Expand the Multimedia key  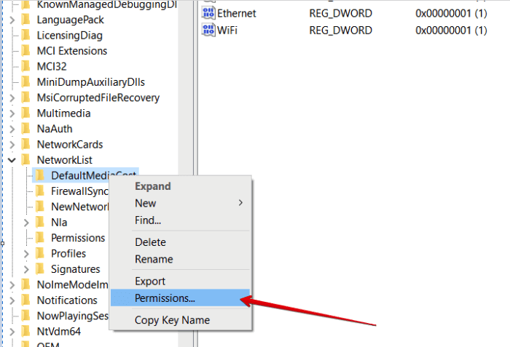(12, 113)
